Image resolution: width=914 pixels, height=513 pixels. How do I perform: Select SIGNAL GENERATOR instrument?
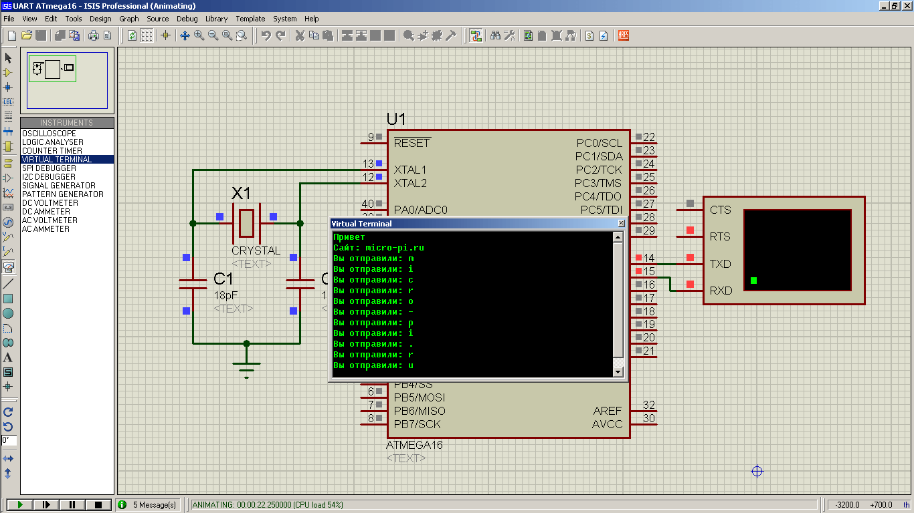coord(67,186)
